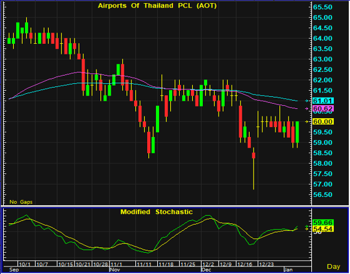Click the cyan 61.01 moving average label
This screenshot has height=274, width=350.
click(323, 101)
